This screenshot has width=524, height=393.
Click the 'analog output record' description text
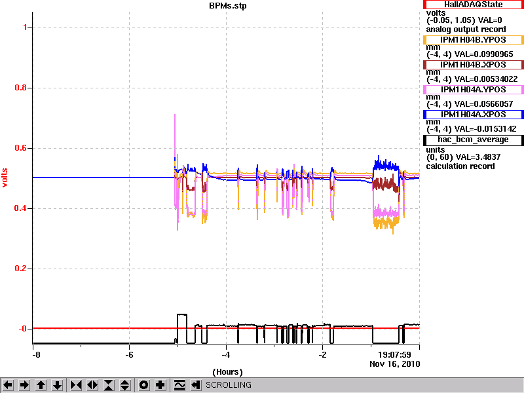[466, 29]
